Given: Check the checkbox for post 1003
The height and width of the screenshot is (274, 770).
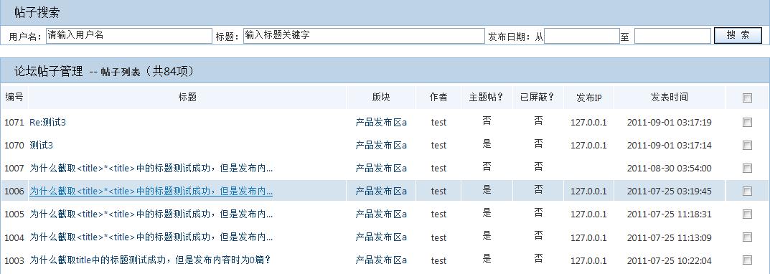Looking at the screenshot, I should [748, 260].
